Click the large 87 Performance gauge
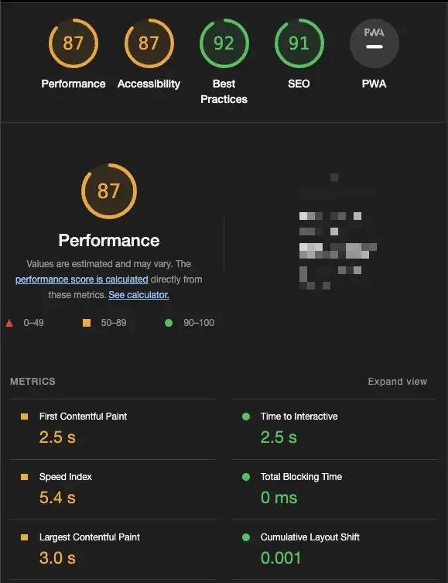 (109, 191)
